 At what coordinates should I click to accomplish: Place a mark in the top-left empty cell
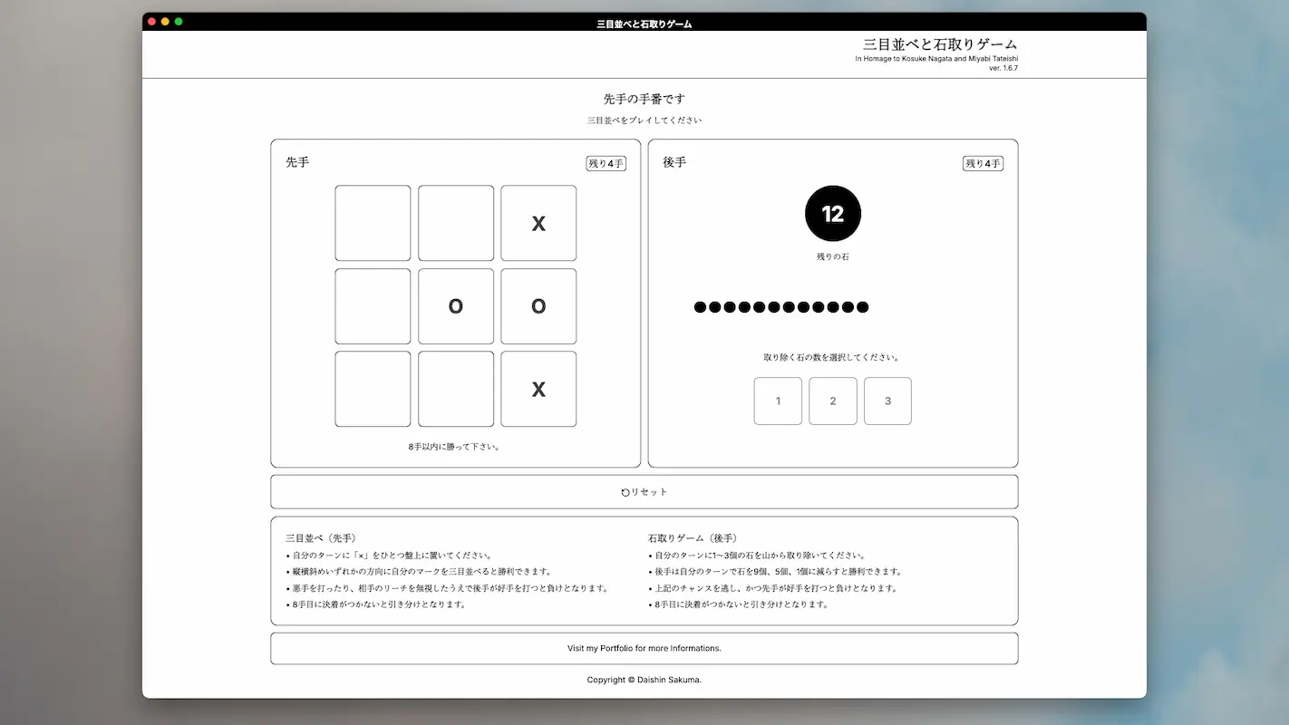pyautogui.click(x=373, y=223)
